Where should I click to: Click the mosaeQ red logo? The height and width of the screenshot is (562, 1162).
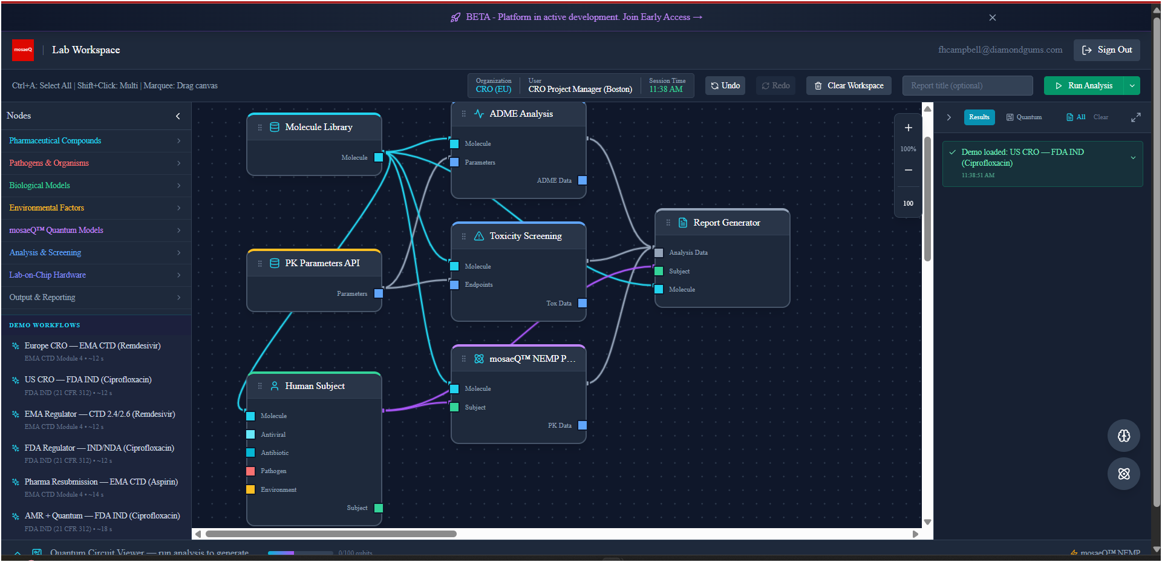tap(23, 50)
